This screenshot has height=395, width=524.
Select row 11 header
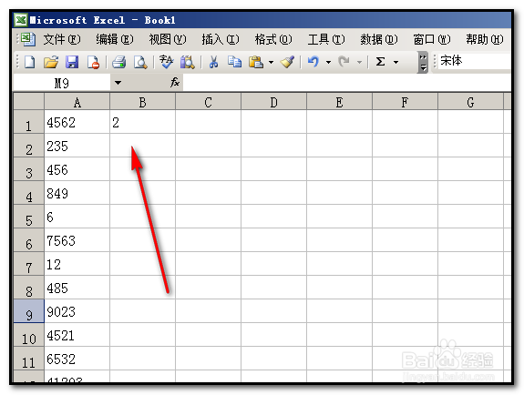click(29, 359)
